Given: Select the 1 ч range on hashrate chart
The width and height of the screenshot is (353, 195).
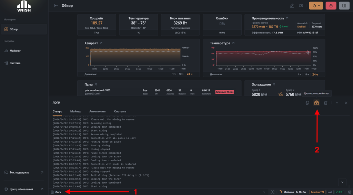Looking at the screenshot, I should tap(174, 74).
